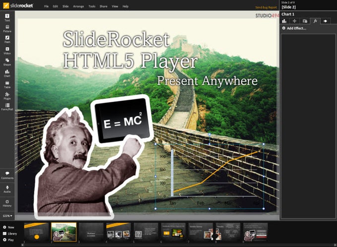Switch to chart properties tab in inspector
The height and width of the screenshot is (247, 337).
click(284, 21)
